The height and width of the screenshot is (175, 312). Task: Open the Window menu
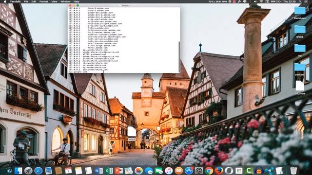(x=65, y=1)
